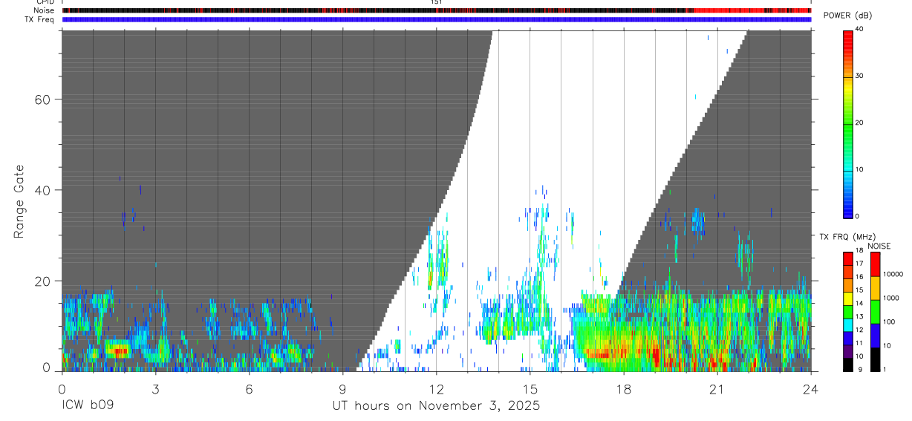Screen dimensions: 912x421
Task: Click the 20 range gate tick label
Action: tap(43, 281)
